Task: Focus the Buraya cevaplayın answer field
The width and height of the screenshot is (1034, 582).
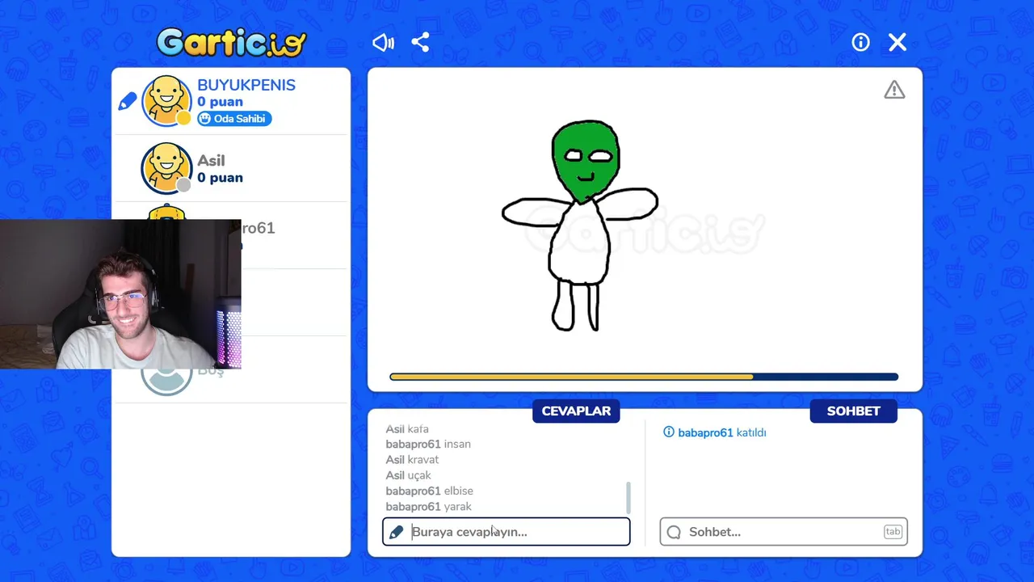Action: (506, 532)
